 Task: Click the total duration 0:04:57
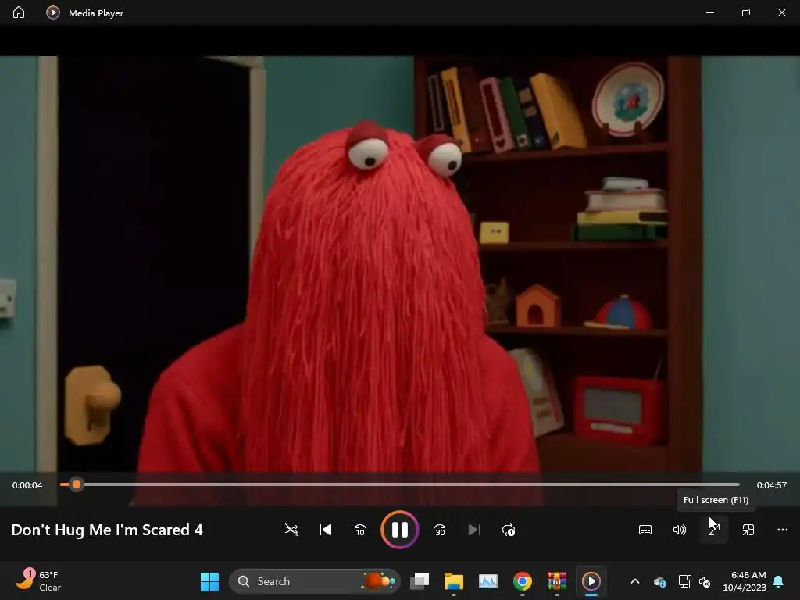[x=771, y=485]
